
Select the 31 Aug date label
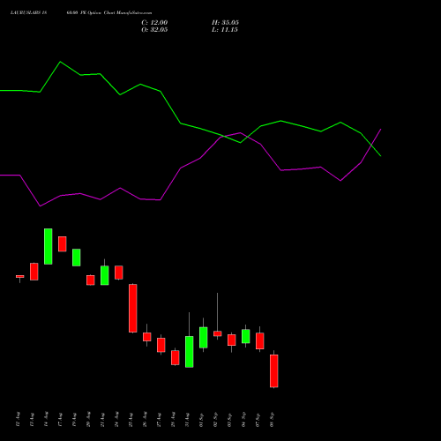[x=187, y=419]
